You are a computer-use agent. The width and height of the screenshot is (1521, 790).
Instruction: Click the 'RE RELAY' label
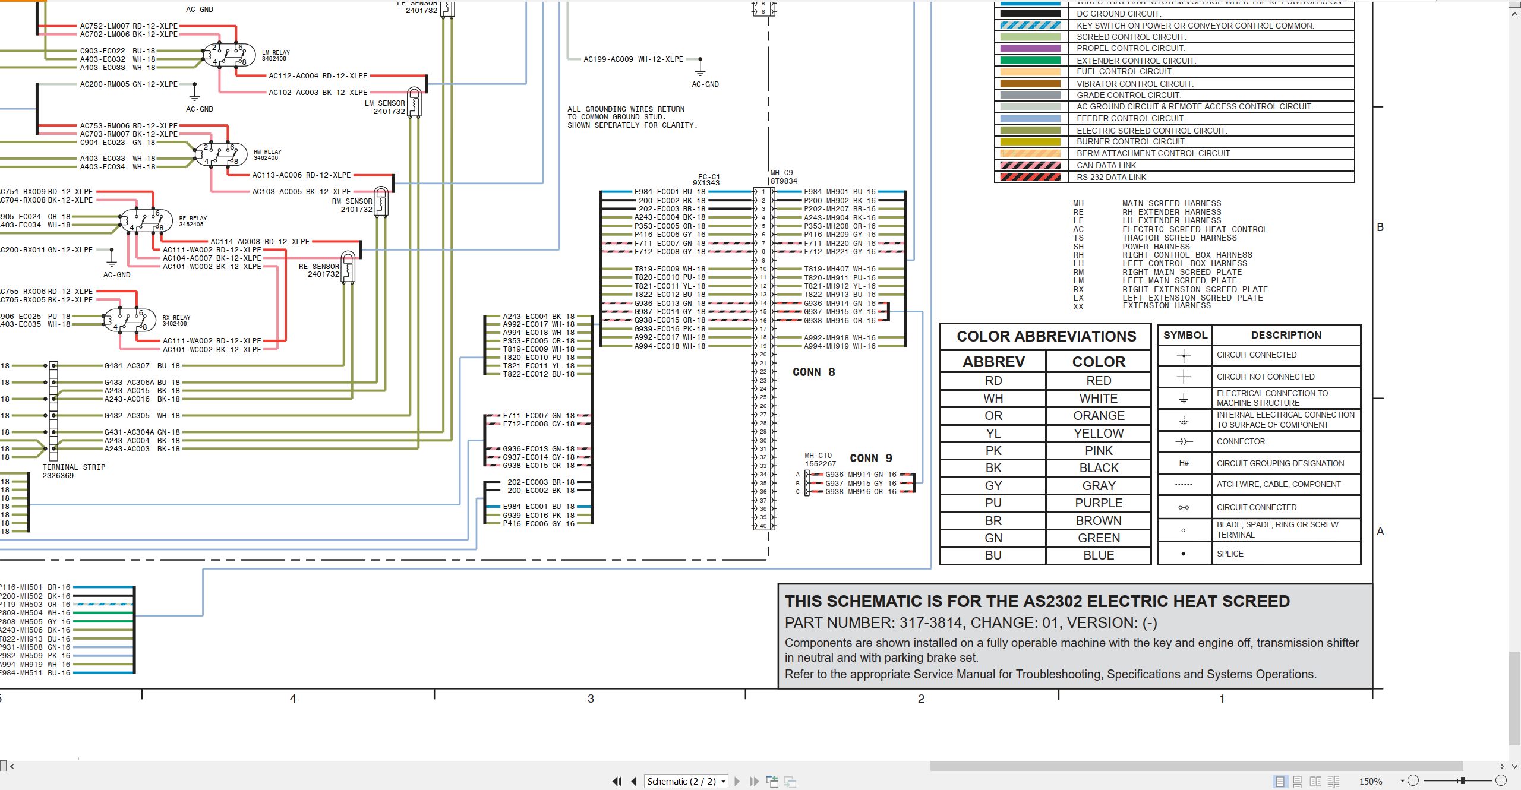pyautogui.click(x=193, y=219)
